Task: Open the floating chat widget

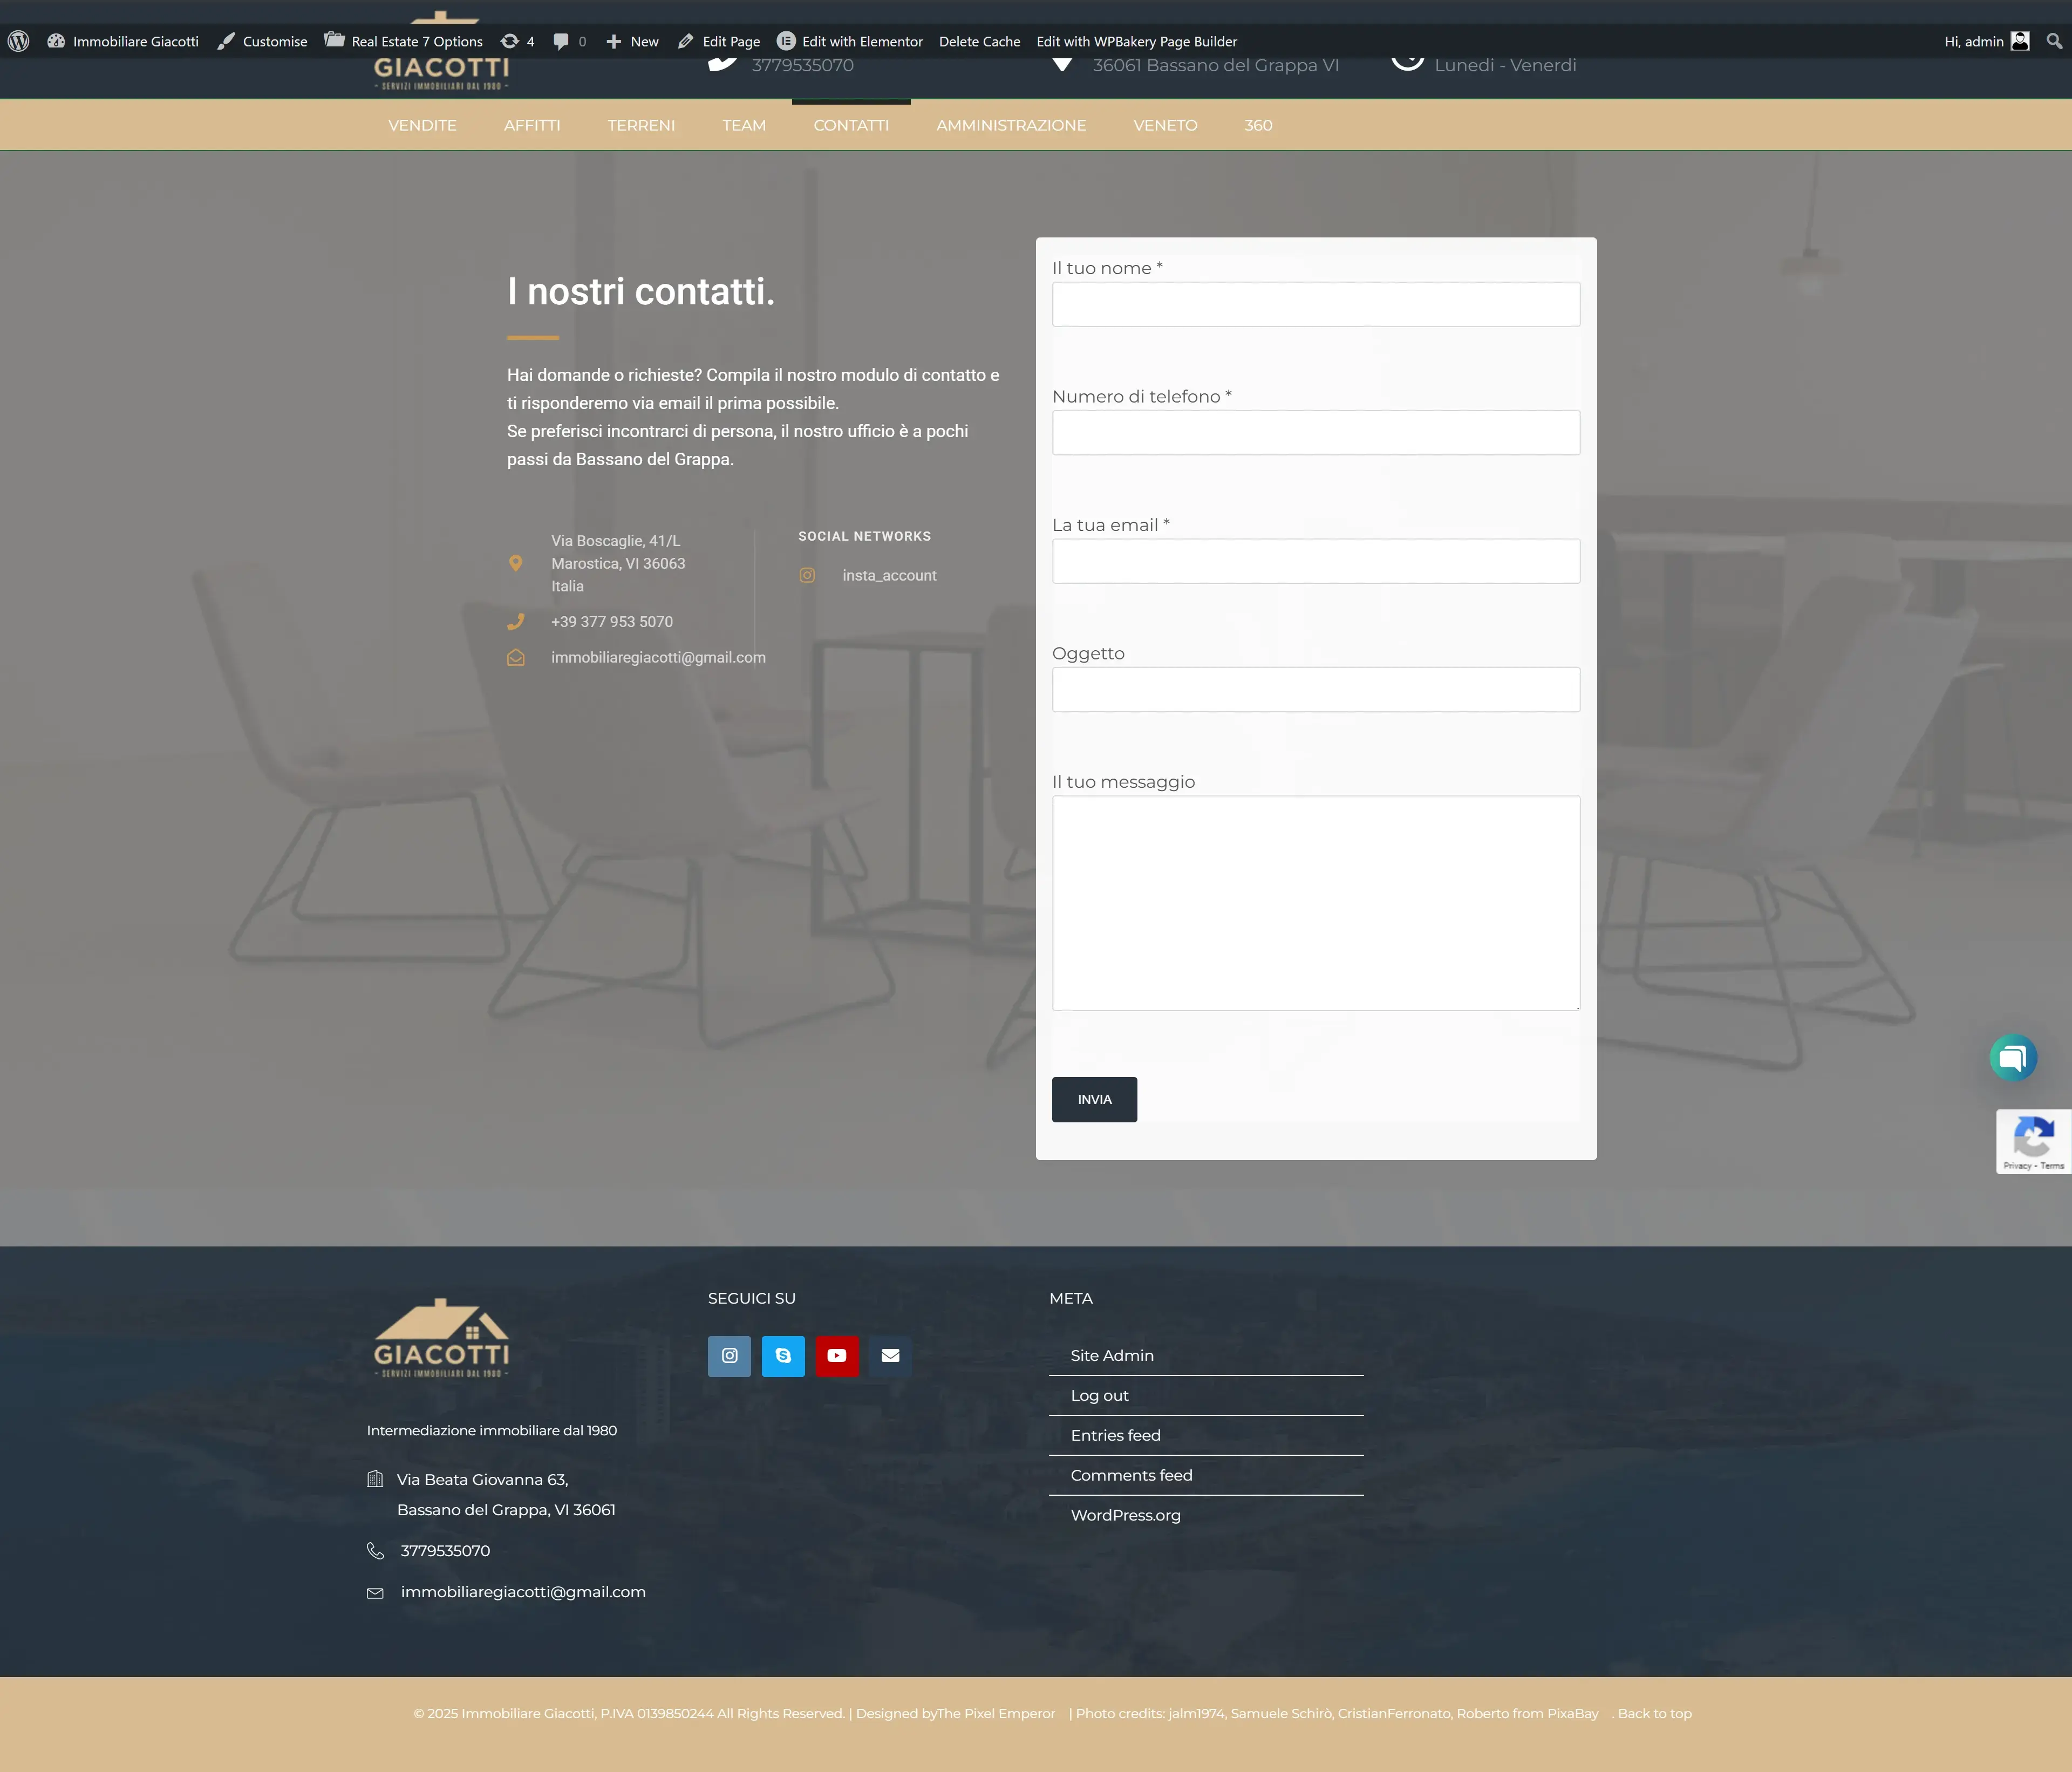Action: tap(2012, 1058)
